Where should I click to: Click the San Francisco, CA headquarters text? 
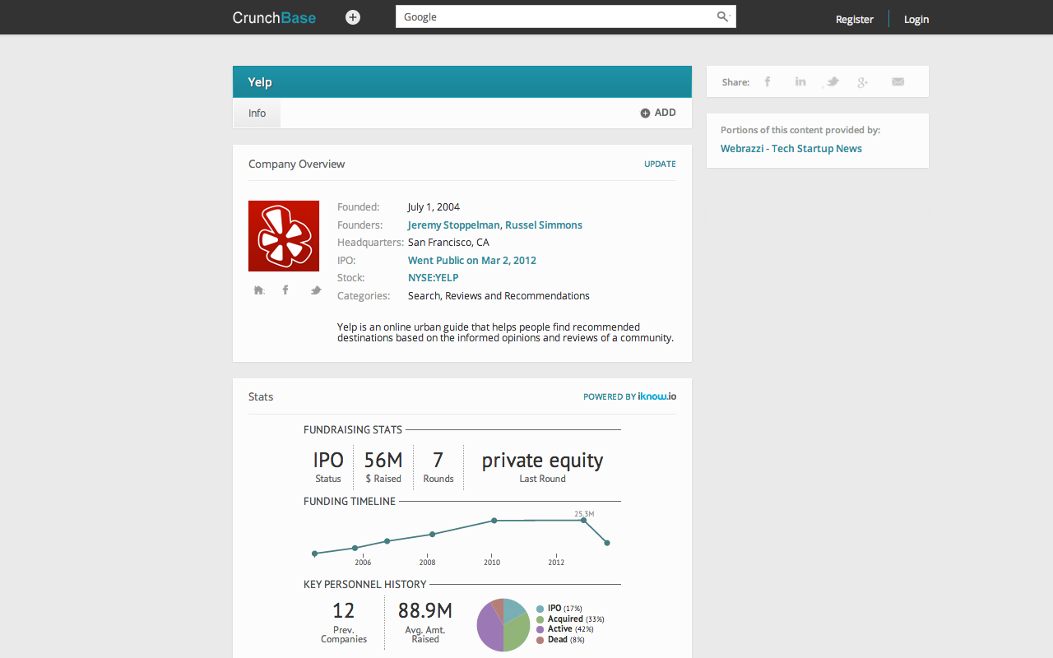point(448,243)
